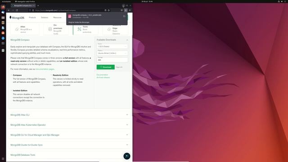Bookmark this page with the star icon
This screenshot has width=288, height=162.
109,10
